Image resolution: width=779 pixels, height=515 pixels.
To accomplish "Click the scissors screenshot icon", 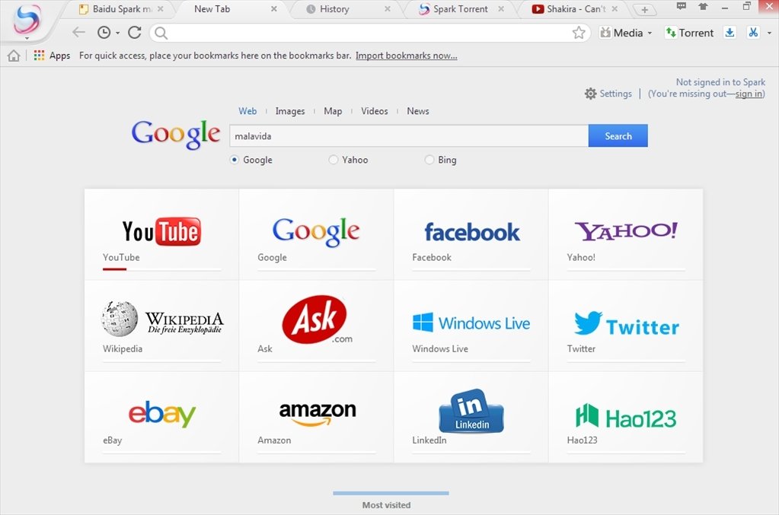I will coord(753,33).
